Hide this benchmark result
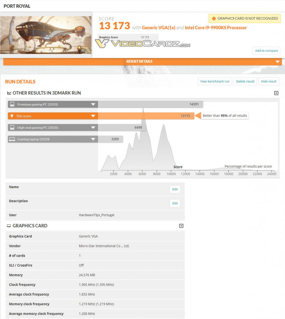Screen dimensions: 285x319 268,81
